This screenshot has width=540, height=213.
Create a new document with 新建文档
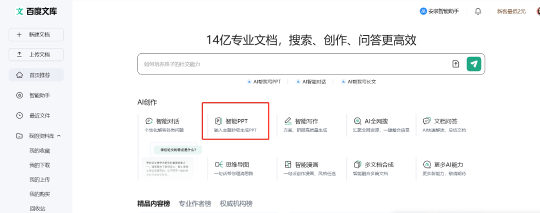coord(36,35)
